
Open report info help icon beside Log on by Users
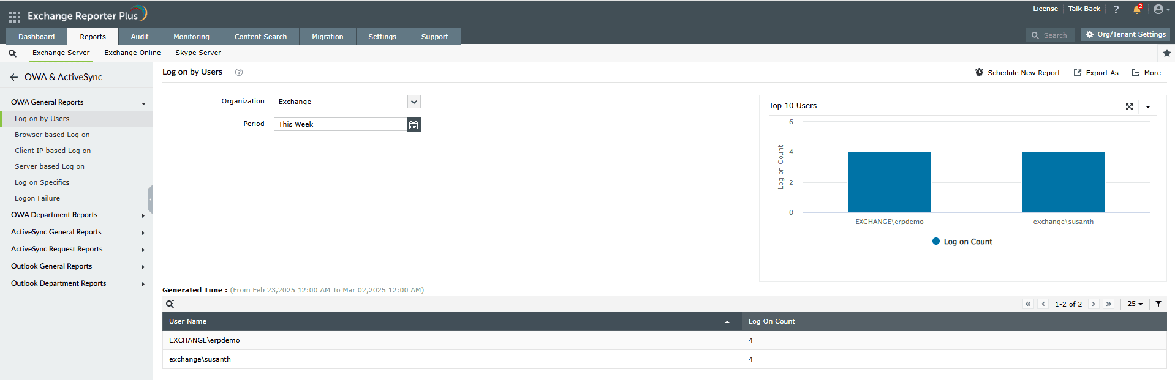pyautogui.click(x=239, y=72)
